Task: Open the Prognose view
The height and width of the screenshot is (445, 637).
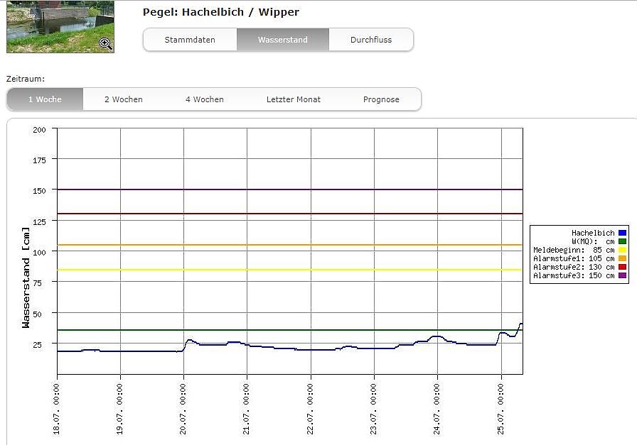Action: coord(381,99)
